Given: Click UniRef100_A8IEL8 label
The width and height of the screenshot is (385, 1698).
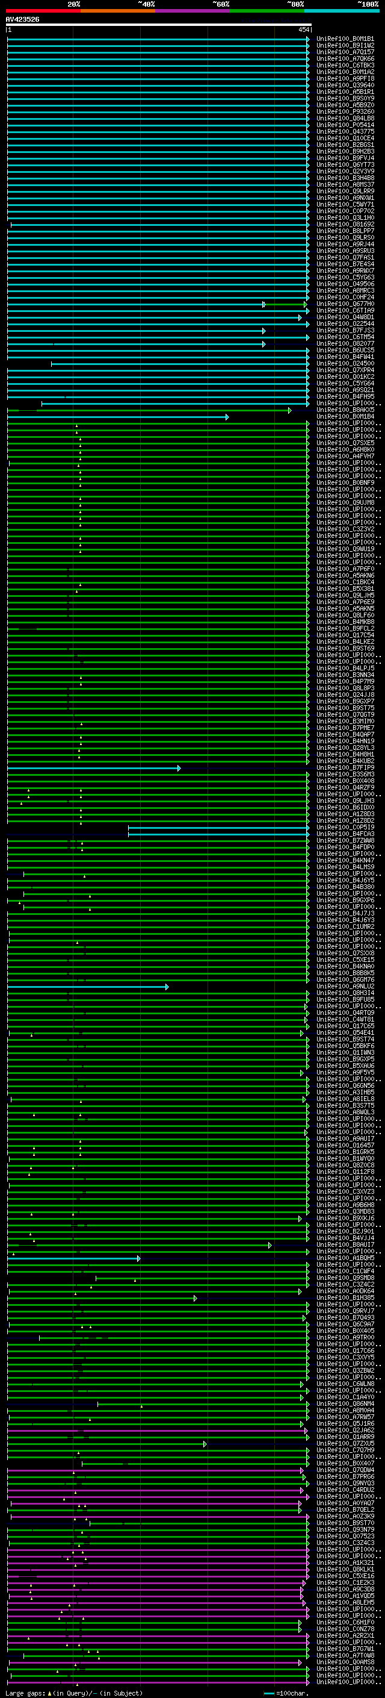Looking at the screenshot, I should coord(345,1099).
